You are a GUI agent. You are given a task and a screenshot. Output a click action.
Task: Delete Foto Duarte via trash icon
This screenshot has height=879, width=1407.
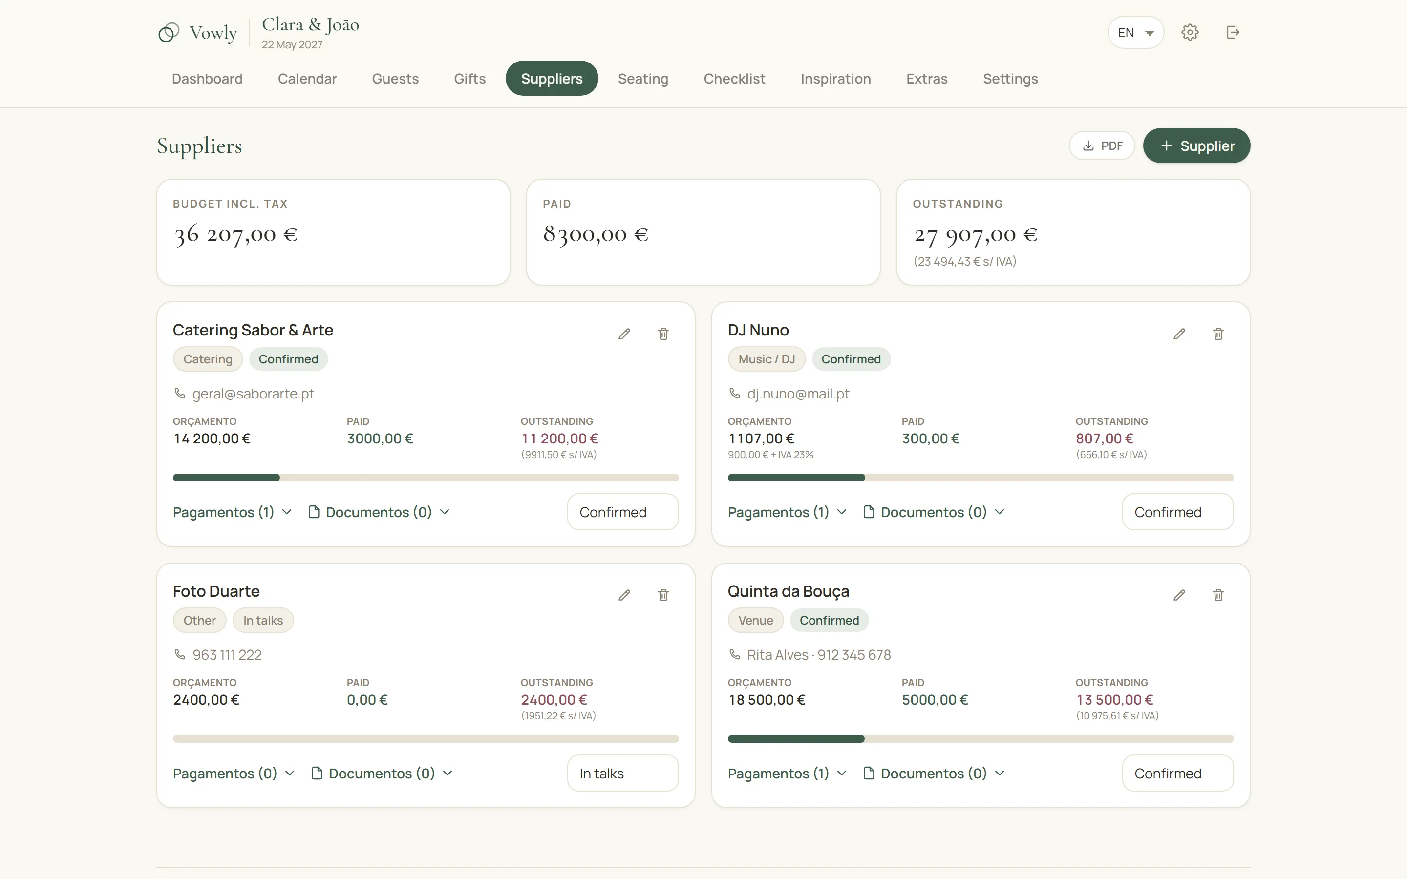pos(663,595)
